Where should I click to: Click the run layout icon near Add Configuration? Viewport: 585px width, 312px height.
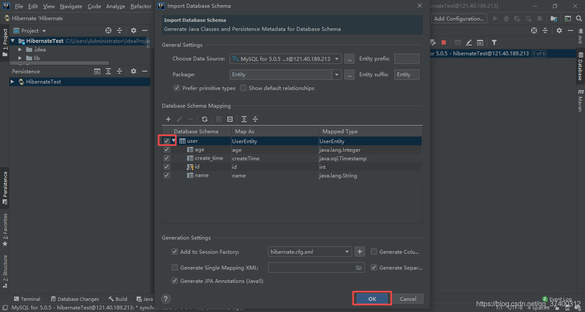[567, 18]
